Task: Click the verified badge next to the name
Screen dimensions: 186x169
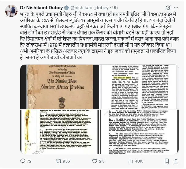Action: tap(66, 8)
